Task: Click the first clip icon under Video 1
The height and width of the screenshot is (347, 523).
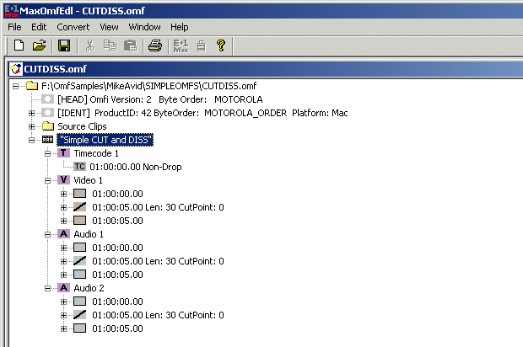Action: (80, 194)
